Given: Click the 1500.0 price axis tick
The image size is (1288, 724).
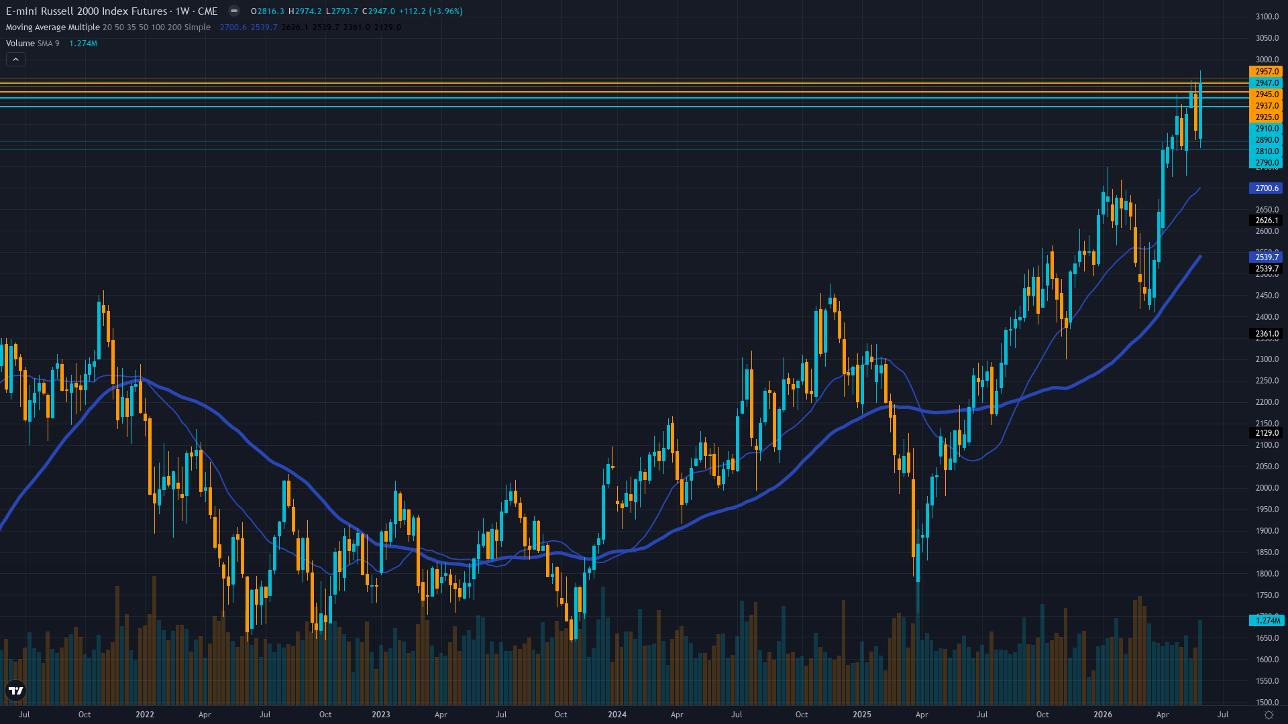Looking at the screenshot, I should pyautogui.click(x=1267, y=703).
